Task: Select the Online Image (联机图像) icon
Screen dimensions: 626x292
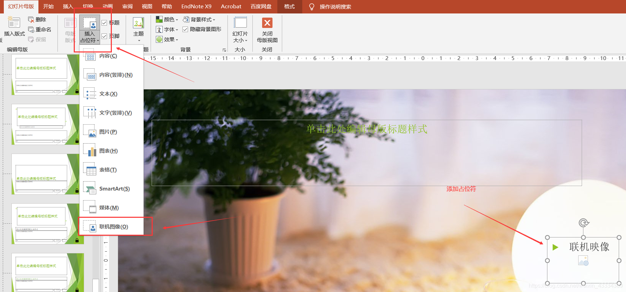Action: click(x=89, y=227)
